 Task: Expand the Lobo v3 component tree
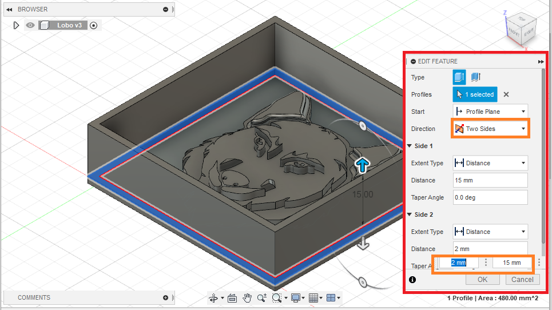point(16,25)
